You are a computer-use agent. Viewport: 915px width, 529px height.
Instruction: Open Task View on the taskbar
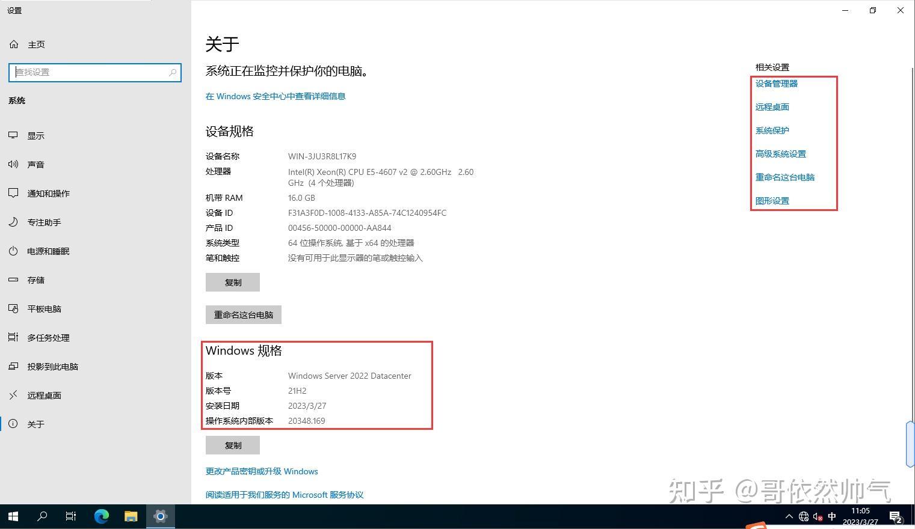click(x=71, y=516)
